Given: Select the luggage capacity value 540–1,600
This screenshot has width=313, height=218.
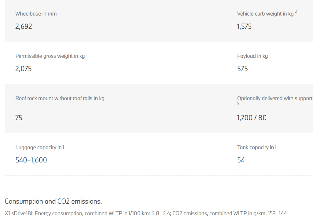Looking at the screenshot, I should (31, 160).
